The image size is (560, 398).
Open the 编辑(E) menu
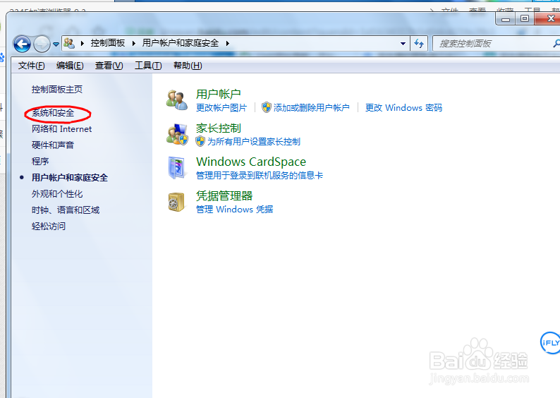70,66
